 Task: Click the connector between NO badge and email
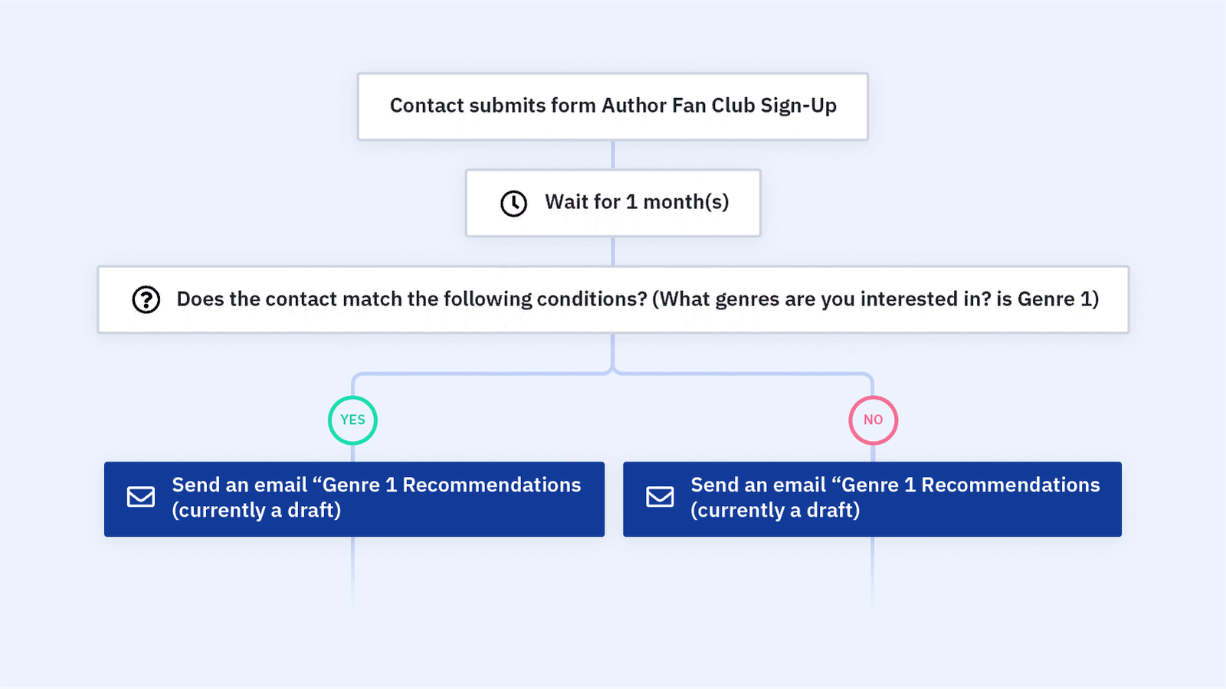(873, 453)
